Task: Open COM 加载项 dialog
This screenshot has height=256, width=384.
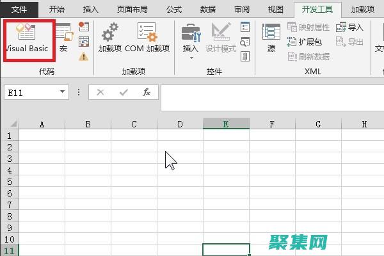Action: pyautogui.click(x=147, y=37)
